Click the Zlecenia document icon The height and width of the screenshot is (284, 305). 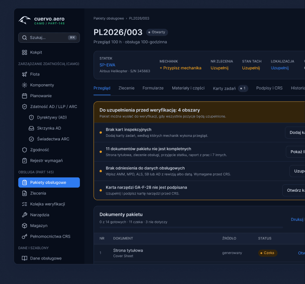[25, 193]
